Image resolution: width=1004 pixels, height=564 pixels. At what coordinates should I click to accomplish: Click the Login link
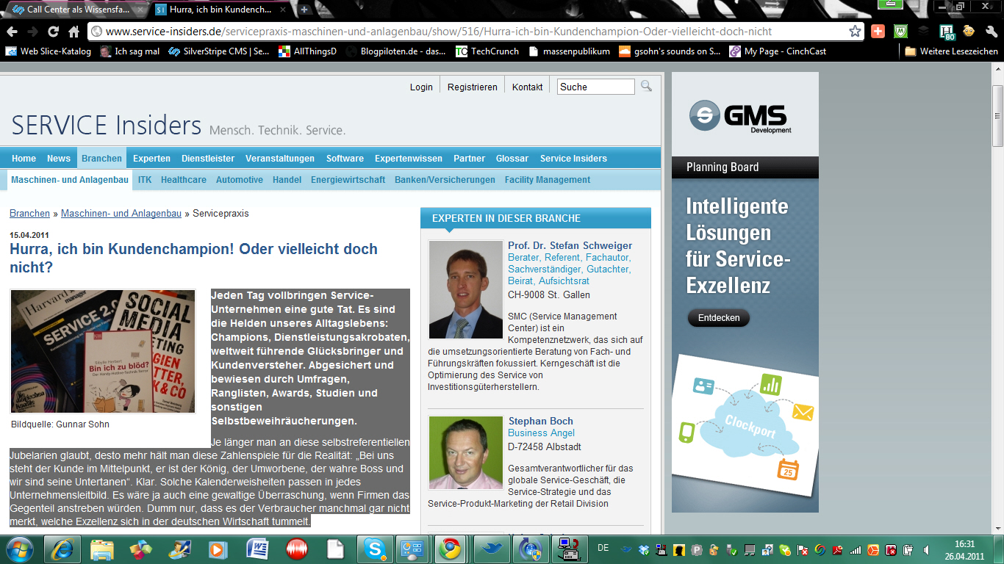[x=421, y=87]
